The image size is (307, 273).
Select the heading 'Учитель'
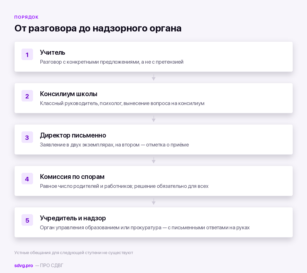pyautogui.click(x=52, y=52)
